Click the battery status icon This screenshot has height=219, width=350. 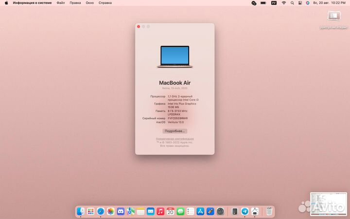point(263,3)
